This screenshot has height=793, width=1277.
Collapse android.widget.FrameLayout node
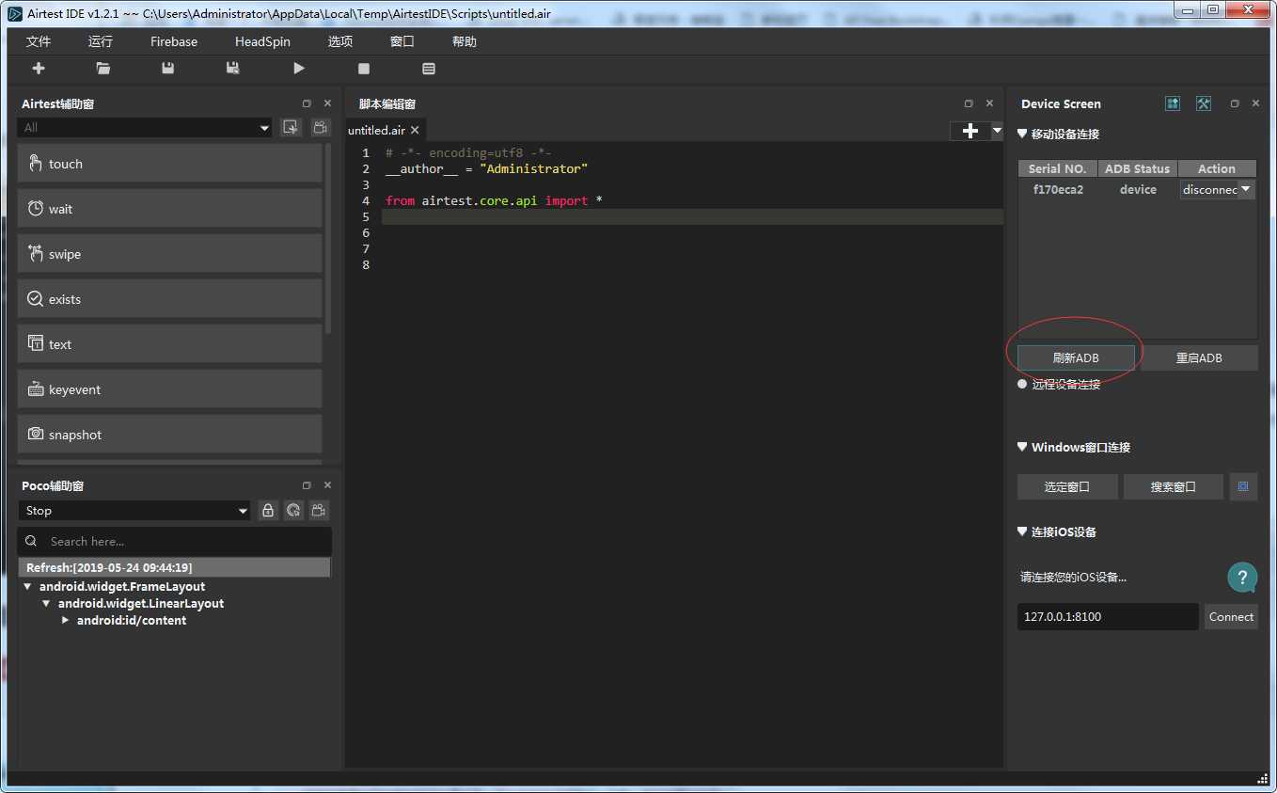pyautogui.click(x=27, y=587)
